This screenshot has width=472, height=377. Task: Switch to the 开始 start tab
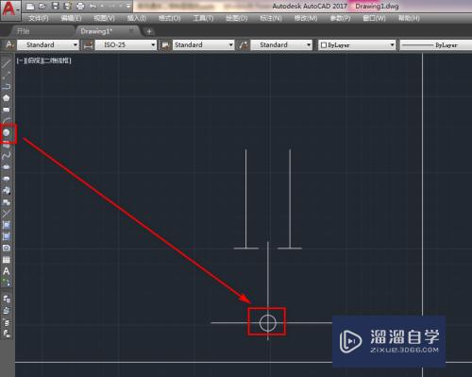[24, 31]
